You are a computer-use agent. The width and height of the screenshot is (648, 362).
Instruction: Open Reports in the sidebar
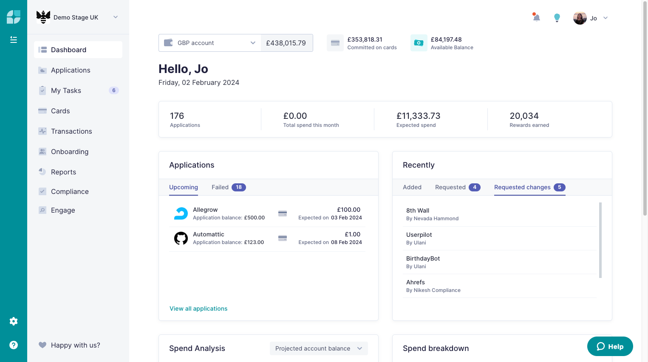click(x=78, y=172)
